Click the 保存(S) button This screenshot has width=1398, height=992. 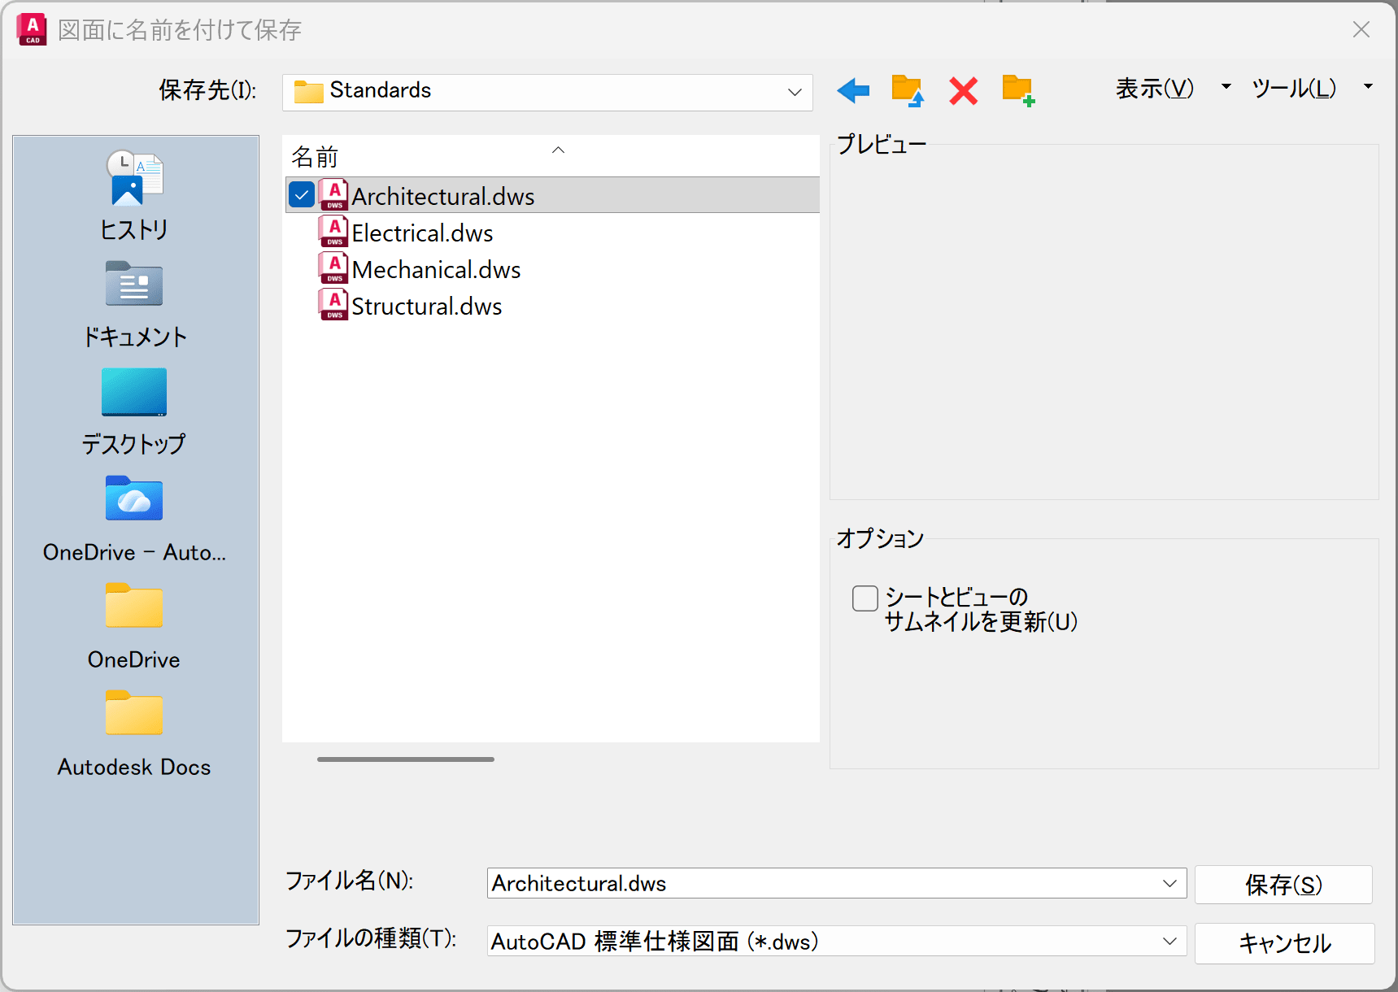click(1283, 885)
